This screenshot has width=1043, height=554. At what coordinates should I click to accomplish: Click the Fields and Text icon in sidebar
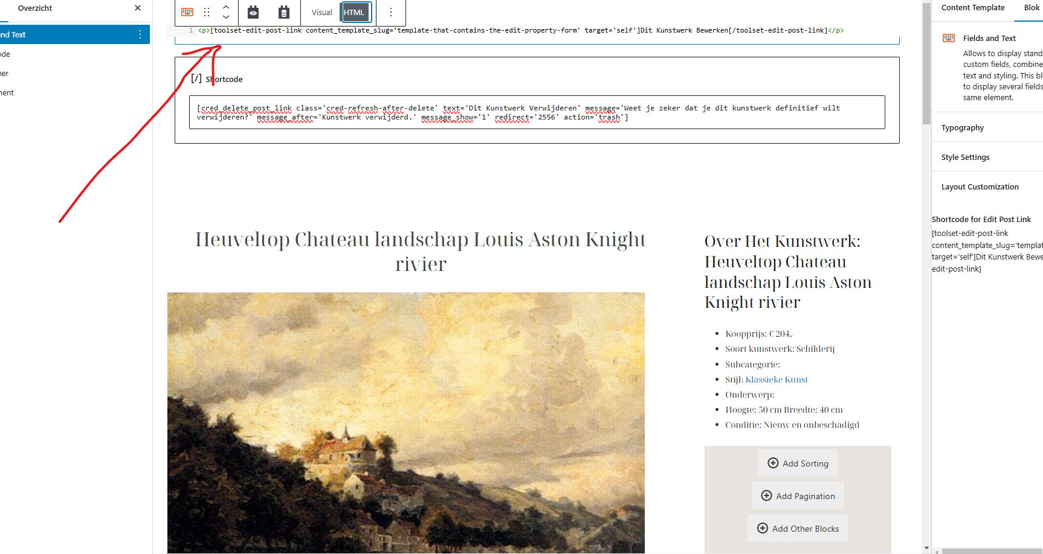point(949,38)
